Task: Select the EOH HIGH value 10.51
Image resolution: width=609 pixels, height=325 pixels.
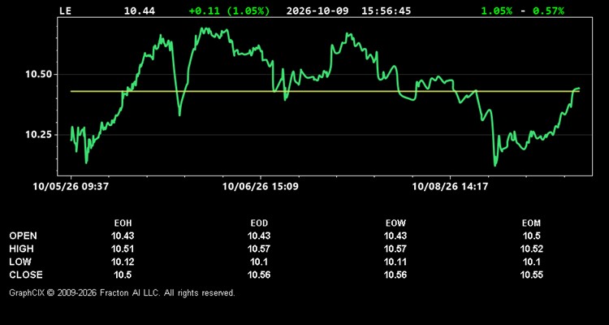Action: pyautogui.click(x=123, y=249)
